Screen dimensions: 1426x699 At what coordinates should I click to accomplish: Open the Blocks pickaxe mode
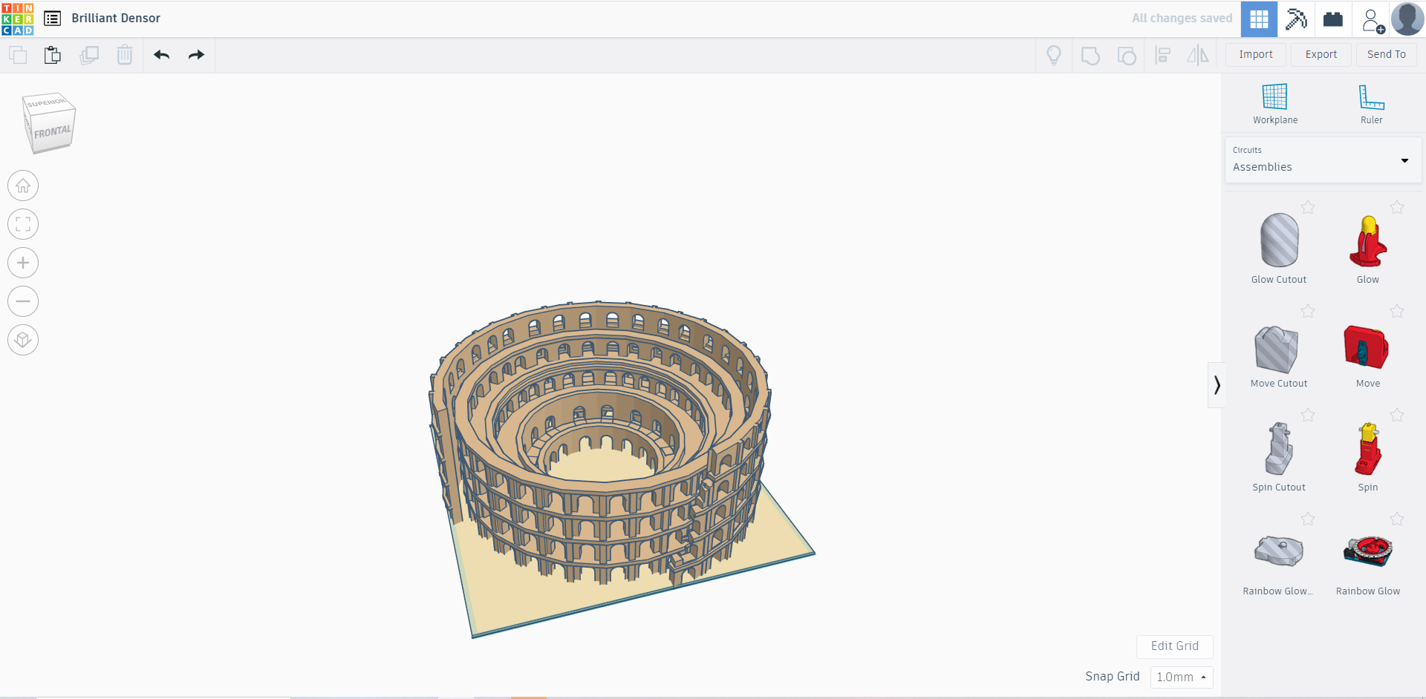pos(1296,19)
